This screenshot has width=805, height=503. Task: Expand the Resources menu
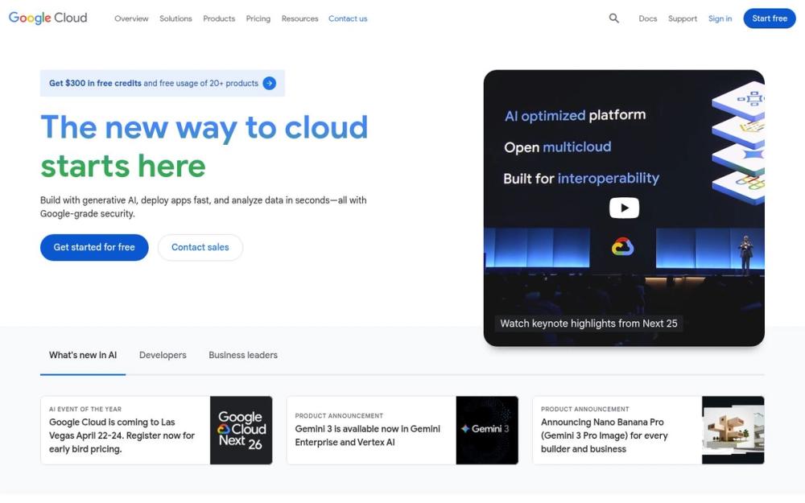(x=299, y=18)
